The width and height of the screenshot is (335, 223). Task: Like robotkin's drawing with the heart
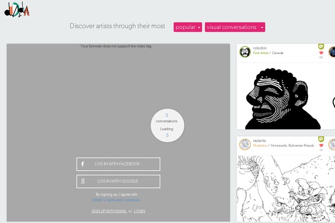[x=321, y=53]
